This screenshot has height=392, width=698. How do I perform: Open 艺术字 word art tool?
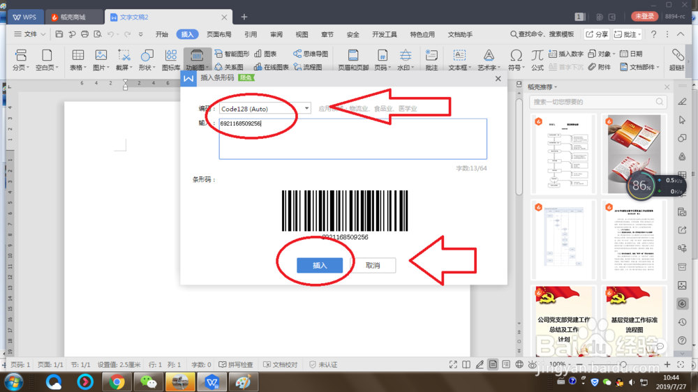[489, 59]
